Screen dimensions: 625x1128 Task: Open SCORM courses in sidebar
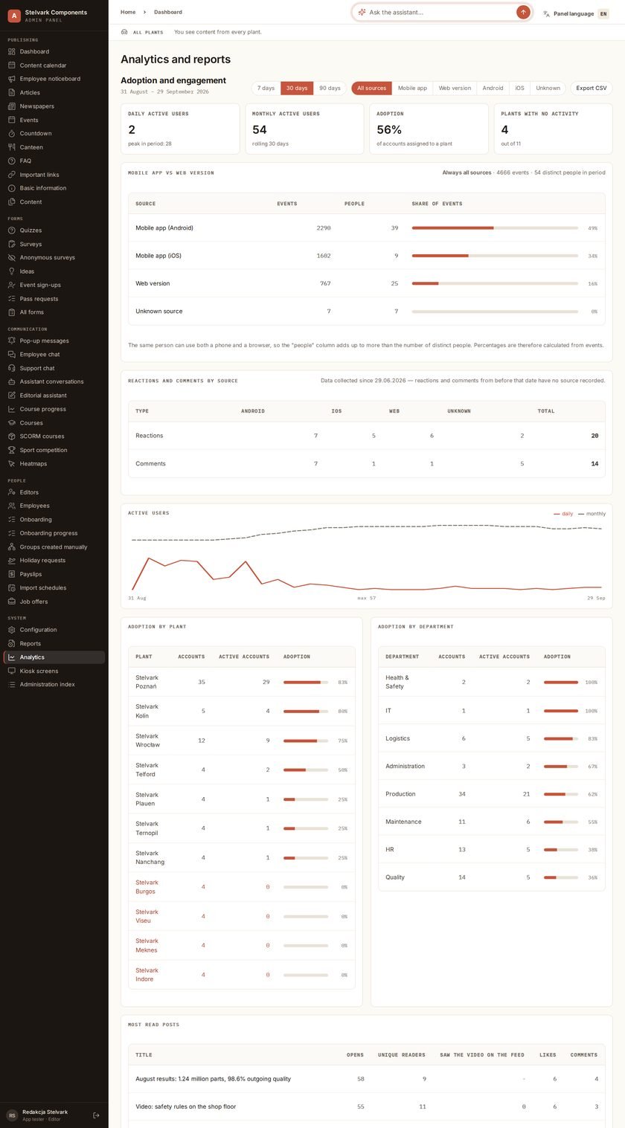54,436
